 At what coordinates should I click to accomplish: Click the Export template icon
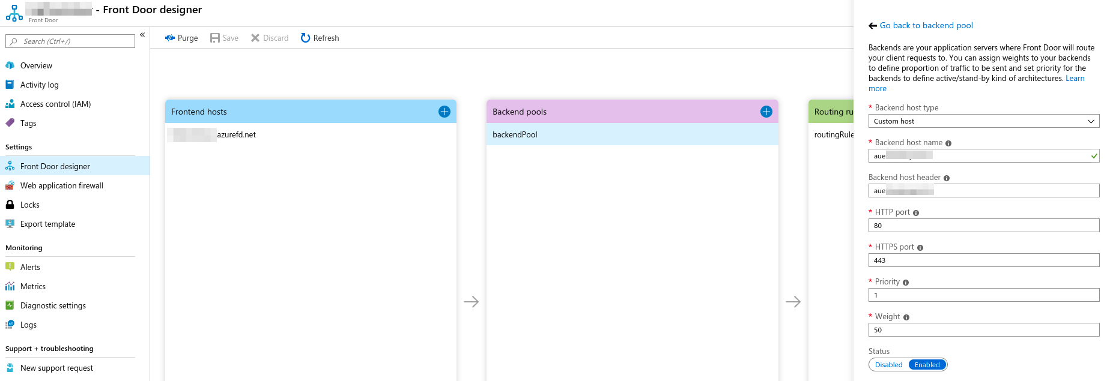[10, 224]
